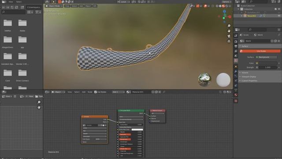Screen dimensions: 282x159
Task: Toggle Collection exclude checkbox in outliner
Action: point(275,9)
